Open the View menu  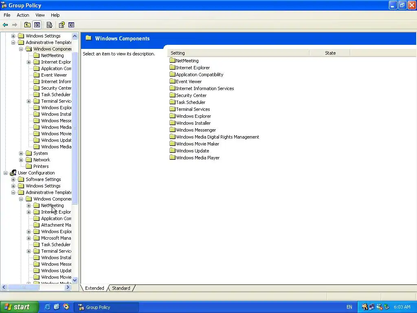40,15
